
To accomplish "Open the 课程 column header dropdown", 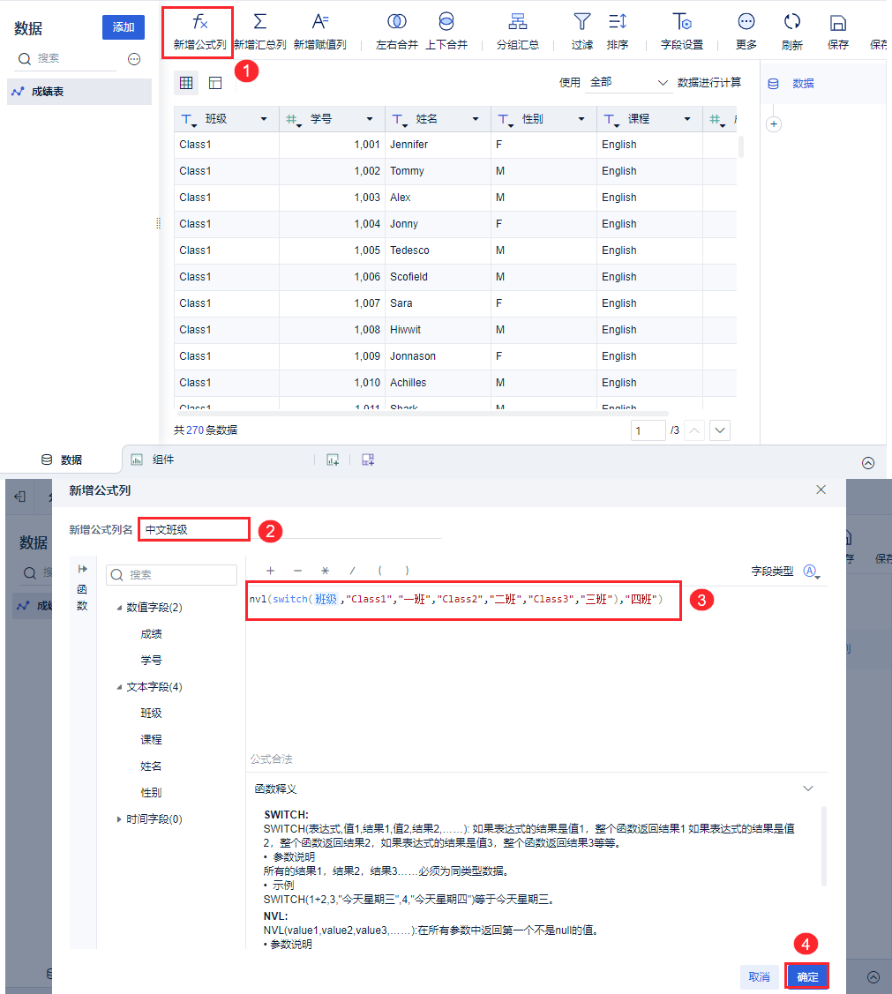I will [687, 119].
